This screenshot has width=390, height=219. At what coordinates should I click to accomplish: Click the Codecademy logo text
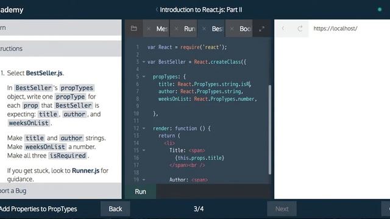(x=12, y=10)
